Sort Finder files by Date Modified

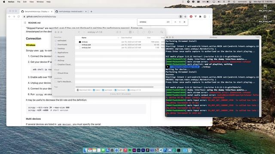126,38
